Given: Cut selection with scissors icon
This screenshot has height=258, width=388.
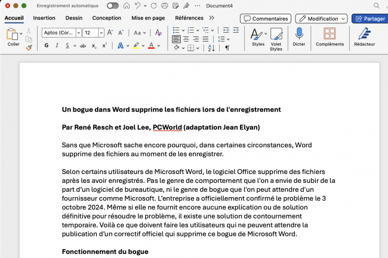Looking at the screenshot, I should click(29, 30).
